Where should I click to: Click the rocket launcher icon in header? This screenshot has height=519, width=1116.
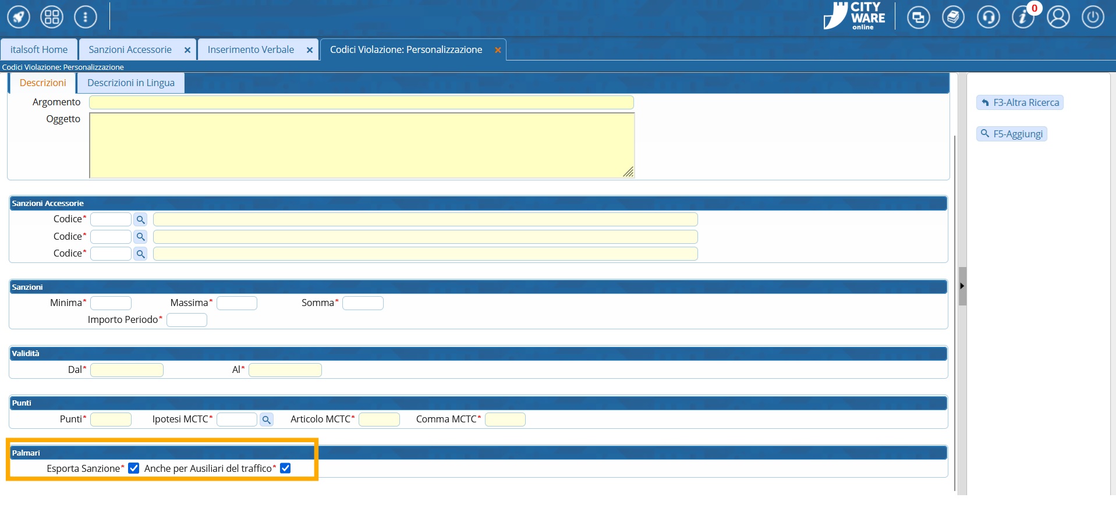(19, 17)
